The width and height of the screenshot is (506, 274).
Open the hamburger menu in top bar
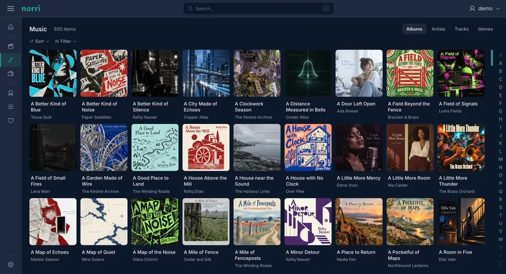tap(11, 8)
